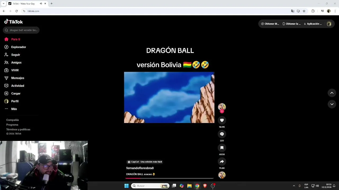Show hidden system tray icons
The image size is (339, 190).
click(x=294, y=186)
